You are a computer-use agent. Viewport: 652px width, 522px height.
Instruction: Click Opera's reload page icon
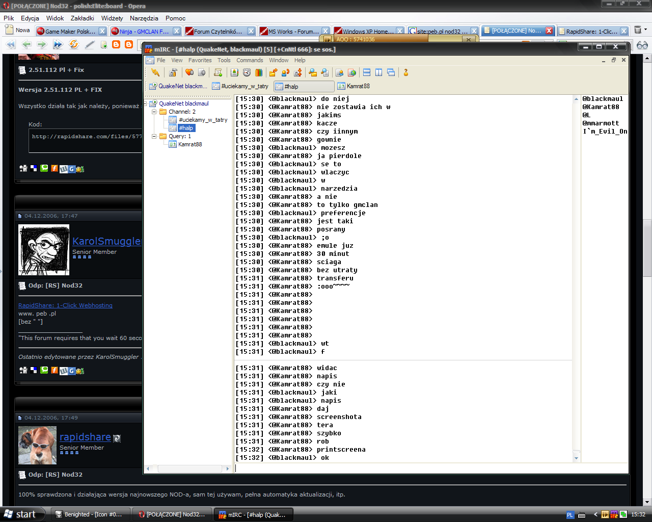(x=74, y=44)
